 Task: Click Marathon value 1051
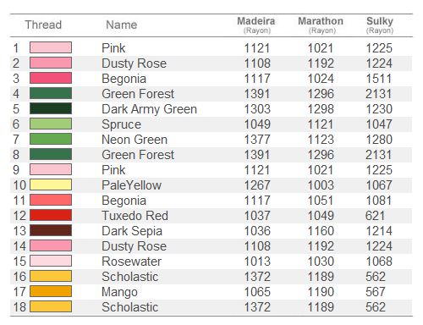321,201
